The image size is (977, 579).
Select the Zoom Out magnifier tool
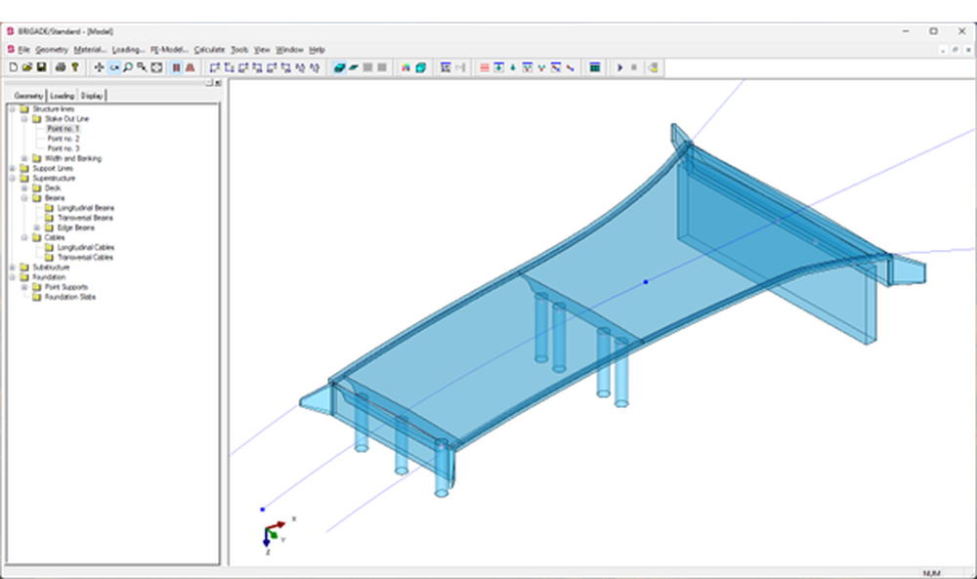click(x=142, y=67)
